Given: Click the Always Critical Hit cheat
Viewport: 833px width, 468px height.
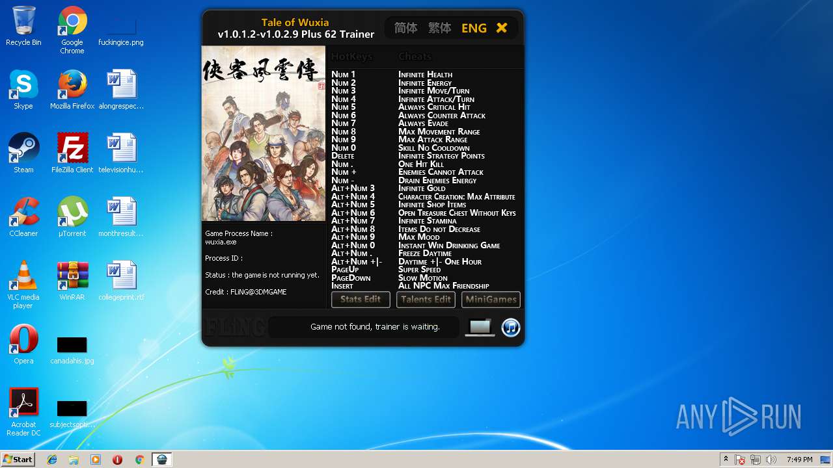Looking at the screenshot, I should click(434, 107).
